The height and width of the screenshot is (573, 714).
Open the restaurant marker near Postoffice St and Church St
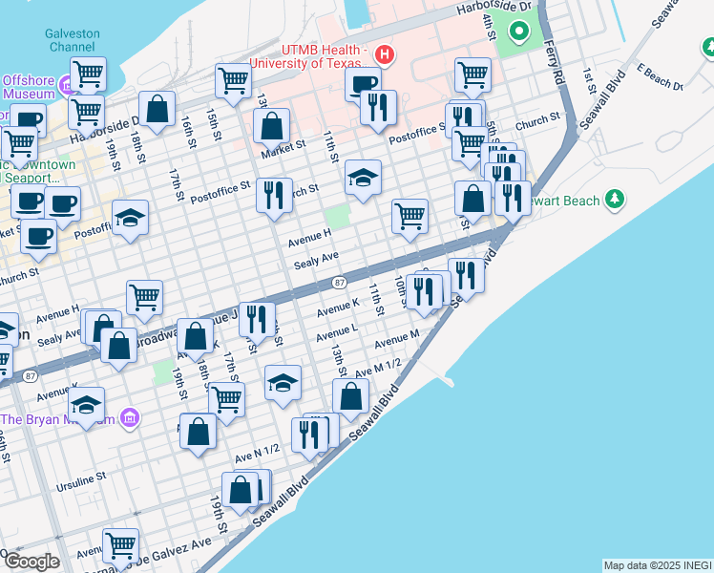pos(275,195)
